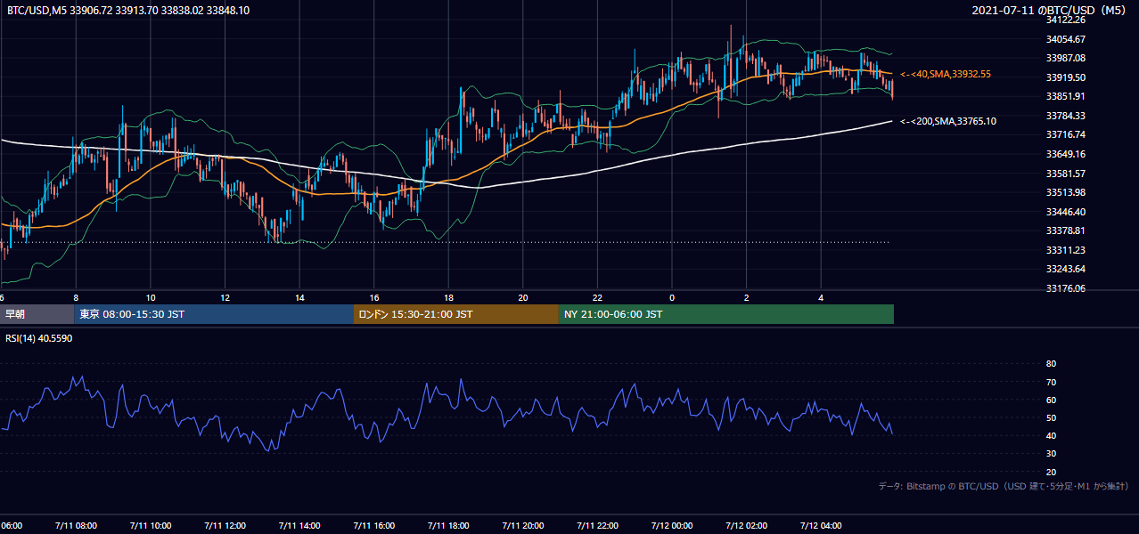The width and height of the screenshot is (1139, 534).
Task: Select the 7/12 04:00 time label
Action: pyautogui.click(x=821, y=525)
